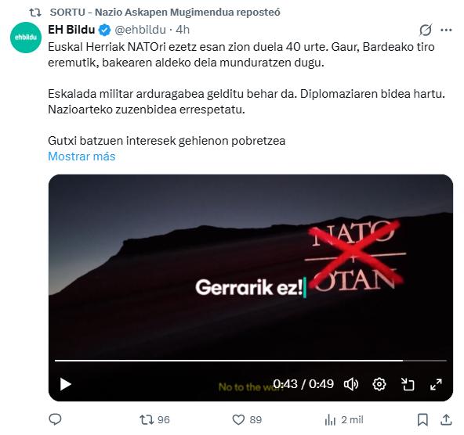Open the 4h timestamp permalink
Viewport: 464px width, 435px height.
coord(183,30)
